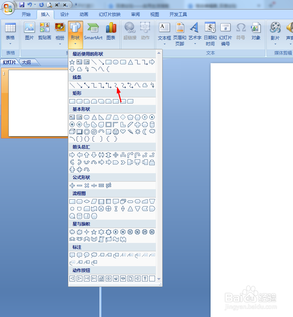The width and height of the screenshot is (293, 317).
Task: Select the diamond in 基本形状
Action: tap(123, 117)
